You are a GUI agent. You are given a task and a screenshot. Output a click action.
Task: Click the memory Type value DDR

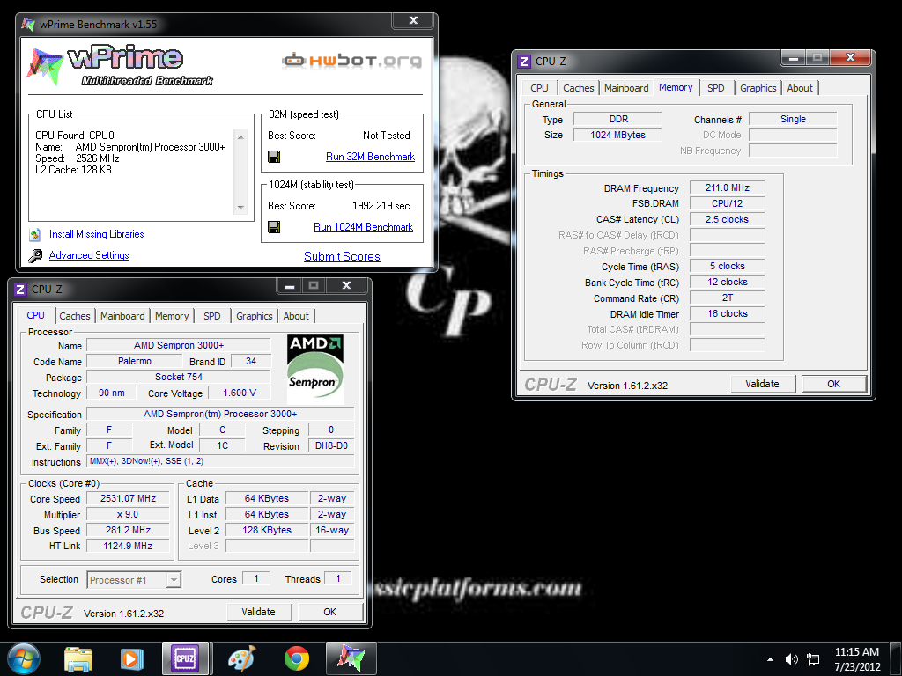[x=618, y=120]
